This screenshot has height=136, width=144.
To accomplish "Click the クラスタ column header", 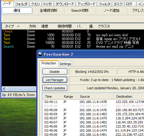I will 119,26.
